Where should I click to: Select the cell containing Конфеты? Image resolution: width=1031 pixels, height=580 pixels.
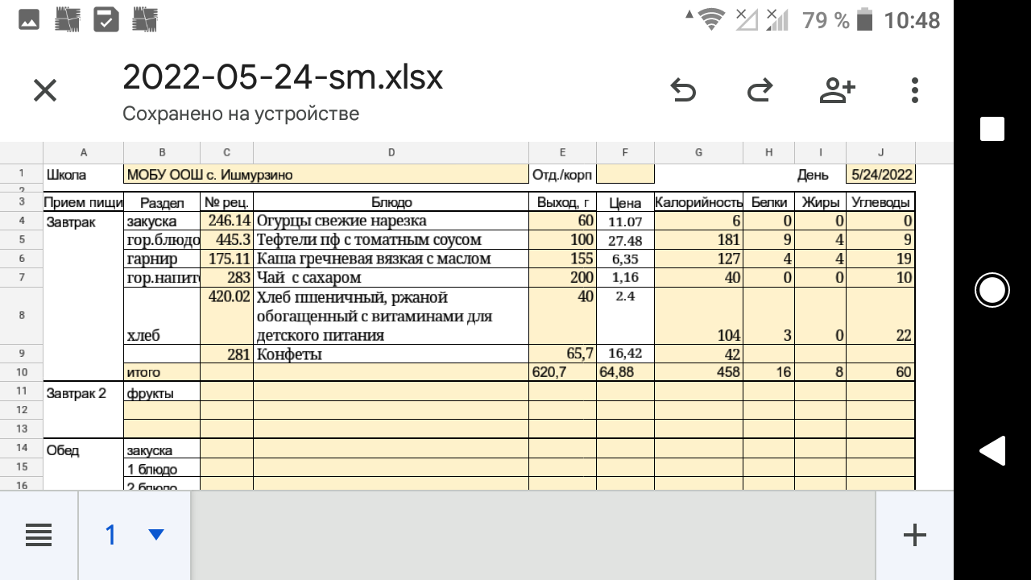[391, 354]
